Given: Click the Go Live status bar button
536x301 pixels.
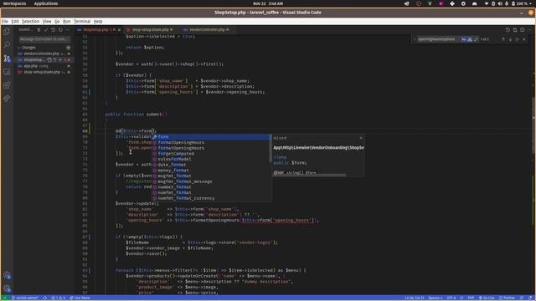Looking at the screenshot, I should [x=487, y=298].
